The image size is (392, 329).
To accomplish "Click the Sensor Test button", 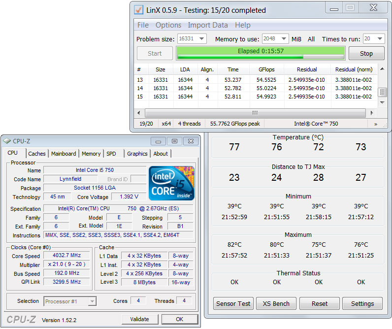I will coord(233,304).
